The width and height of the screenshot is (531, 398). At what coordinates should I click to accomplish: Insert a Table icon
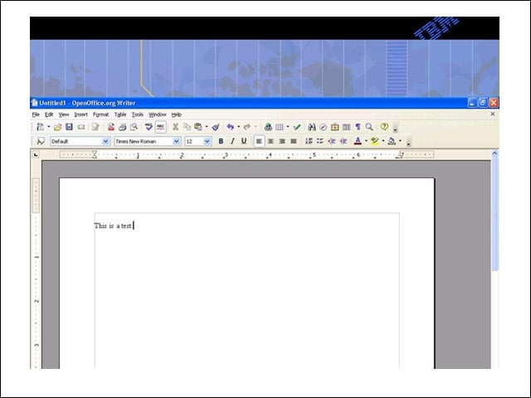280,127
